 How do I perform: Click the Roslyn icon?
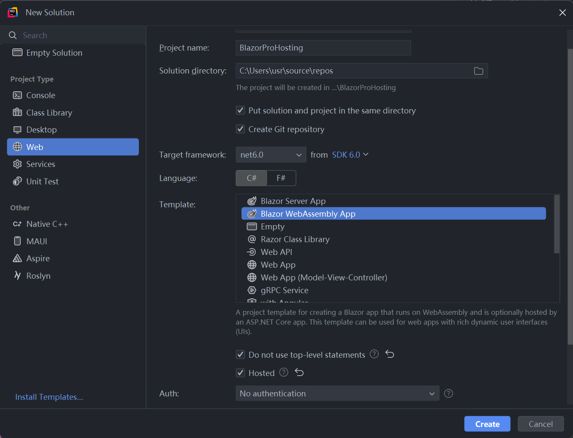point(17,276)
